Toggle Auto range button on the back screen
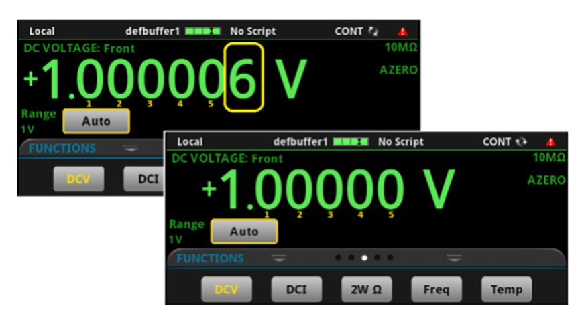Screen dimensions: 580x316 [x=96, y=121]
